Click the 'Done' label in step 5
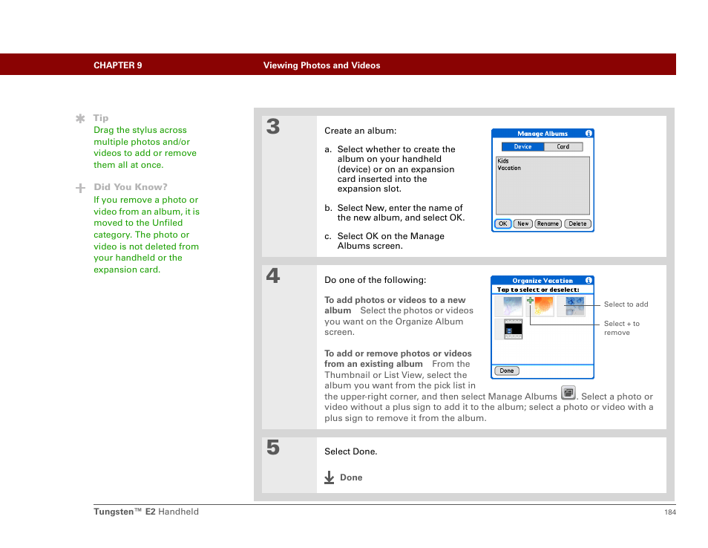Viewport: 708px width, 548px height. (x=351, y=477)
